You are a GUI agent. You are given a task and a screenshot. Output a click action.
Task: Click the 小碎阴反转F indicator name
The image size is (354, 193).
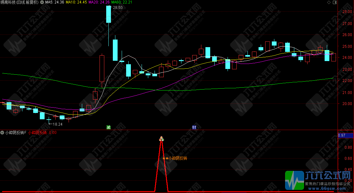16,133
